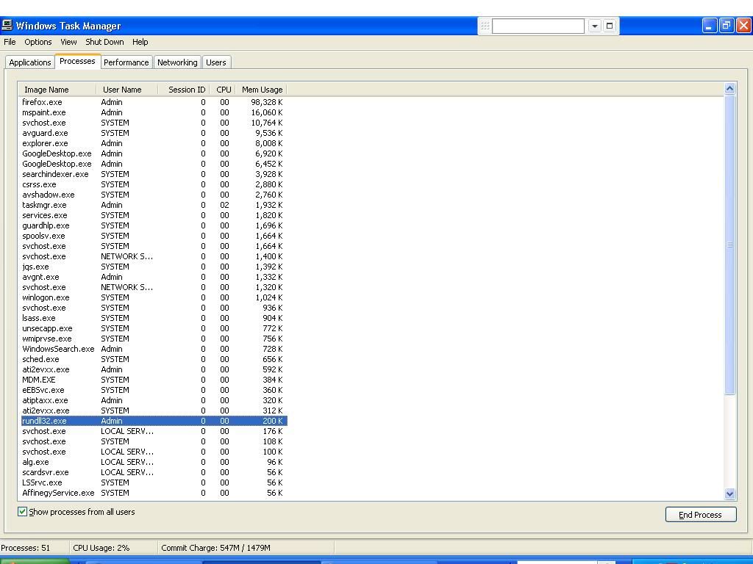Click the process list scroll up arrow

729,89
